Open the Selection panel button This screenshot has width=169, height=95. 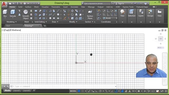pyautogui.click(x=132, y=13)
